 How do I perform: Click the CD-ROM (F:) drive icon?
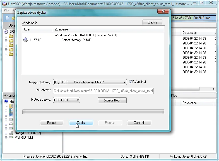point(11,133)
